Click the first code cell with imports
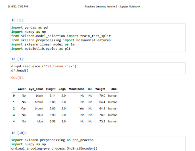This screenshot has width=195, height=151. (98, 38)
